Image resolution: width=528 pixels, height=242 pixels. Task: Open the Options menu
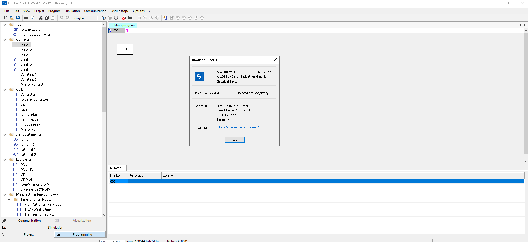pos(138,11)
